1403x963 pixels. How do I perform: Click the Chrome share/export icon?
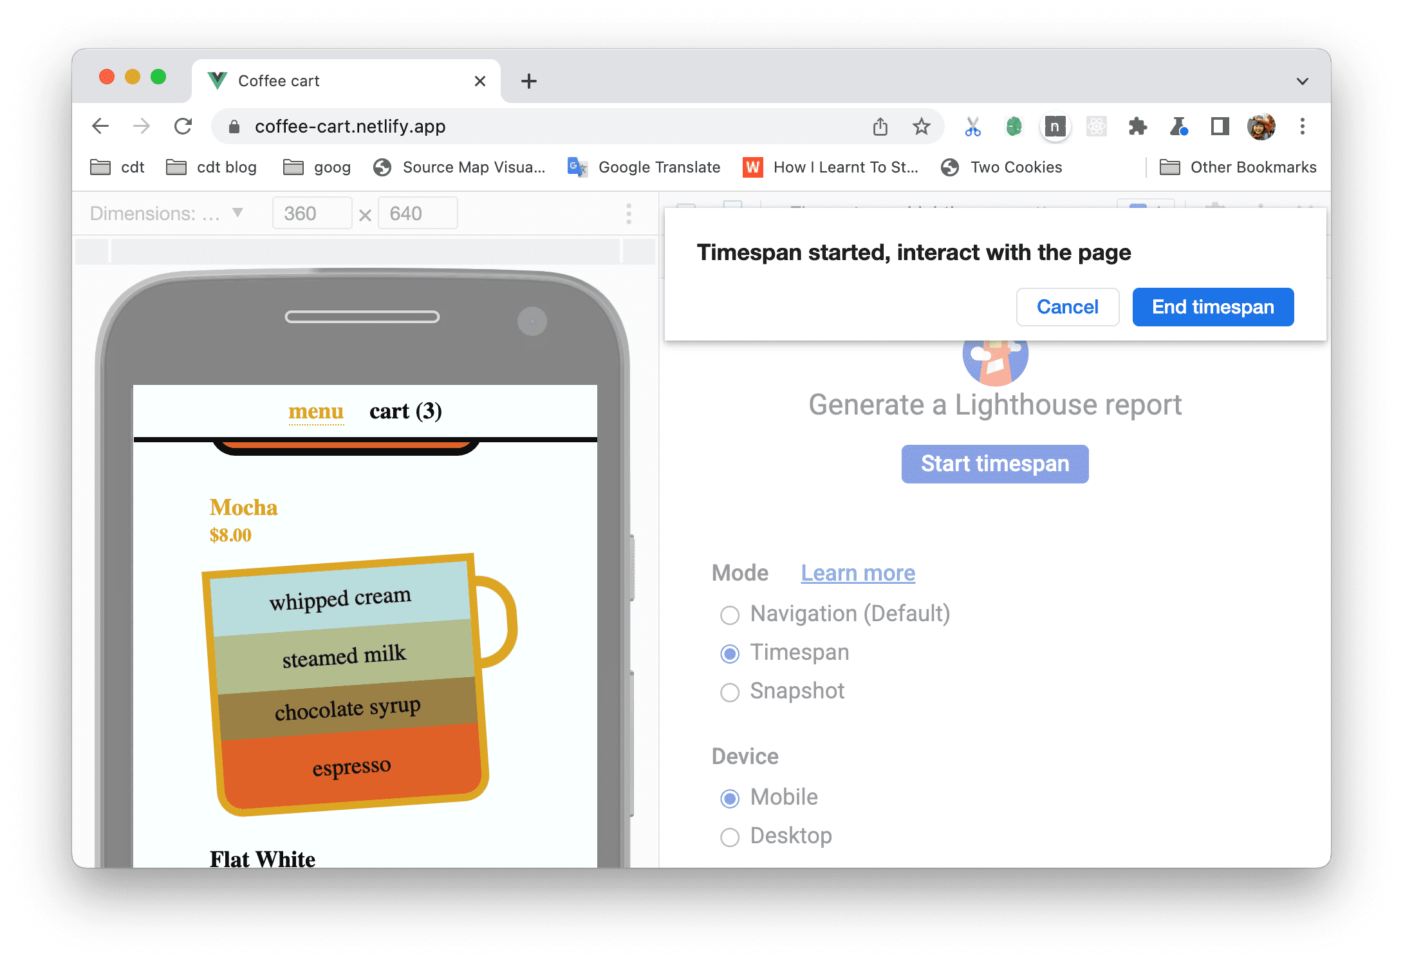(880, 126)
